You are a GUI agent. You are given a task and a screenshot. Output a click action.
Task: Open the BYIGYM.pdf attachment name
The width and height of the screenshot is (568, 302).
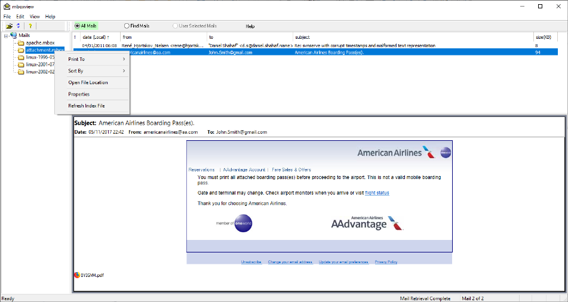tap(93, 275)
